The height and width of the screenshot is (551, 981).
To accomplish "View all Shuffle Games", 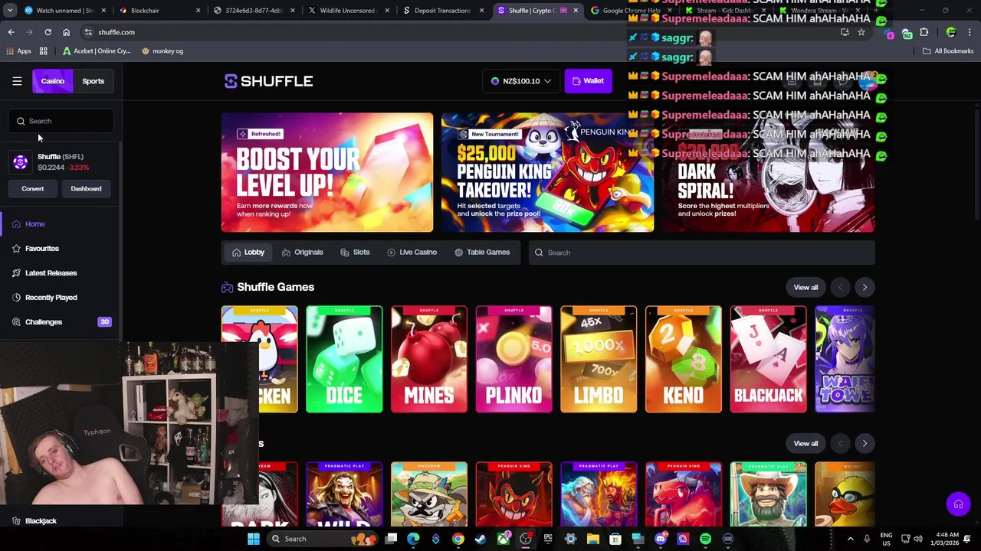I will click(805, 287).
